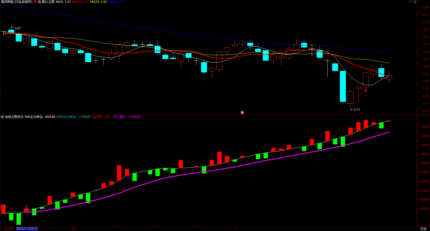
Task: Click the -2000 indicator axis label
Action: pyautogui.click(x=425, y=127)
